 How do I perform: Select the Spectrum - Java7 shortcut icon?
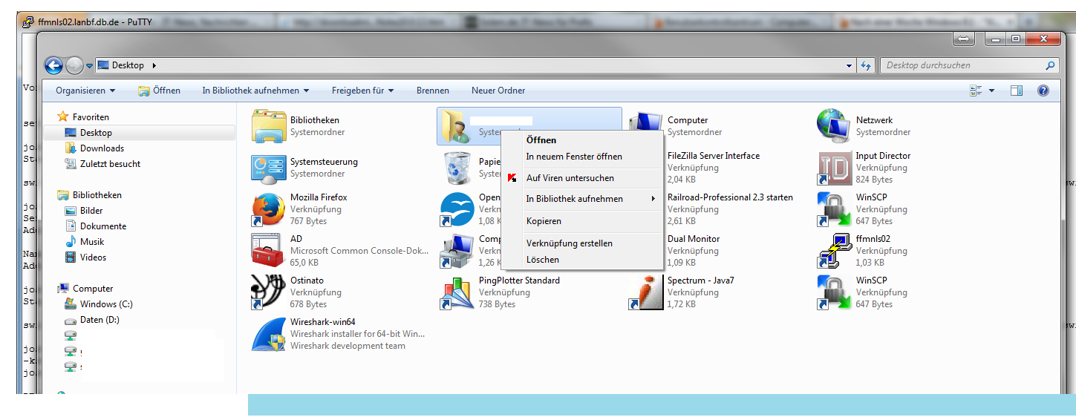coord(646,292)
